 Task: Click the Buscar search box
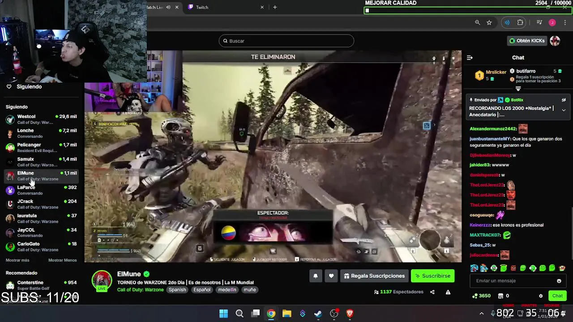286,41
